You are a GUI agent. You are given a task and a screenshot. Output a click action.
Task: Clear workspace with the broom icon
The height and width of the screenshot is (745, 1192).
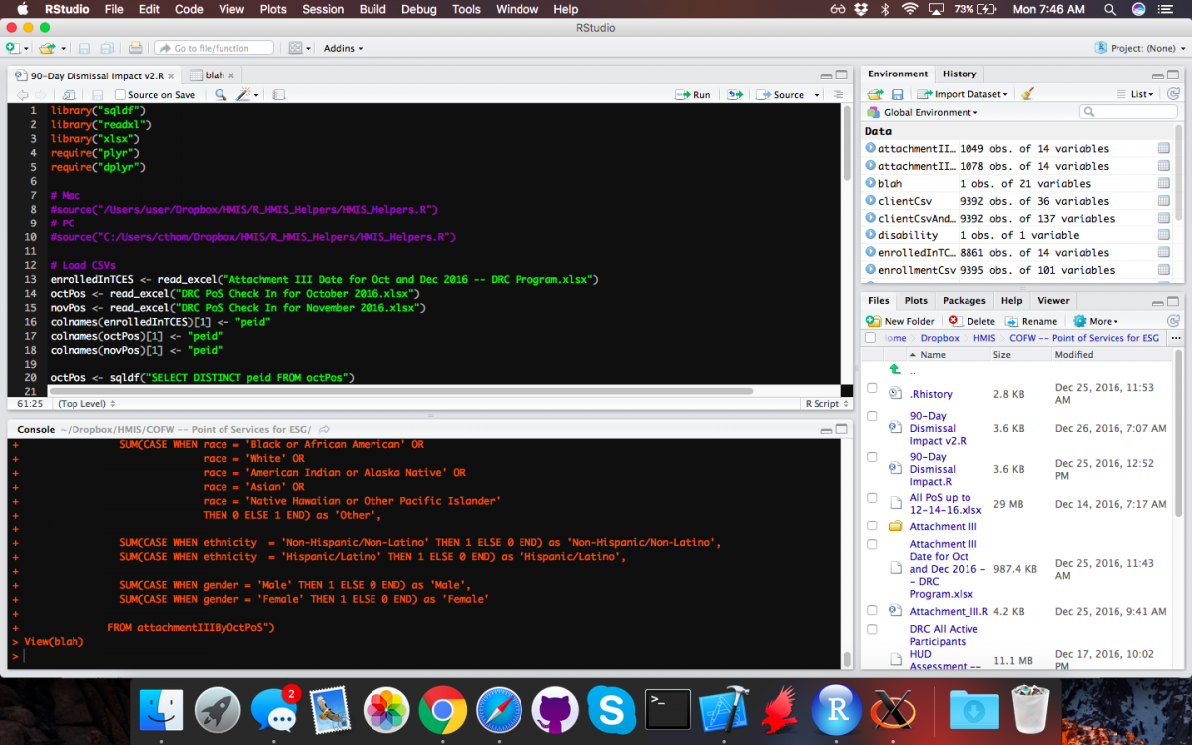[1027, 94]
